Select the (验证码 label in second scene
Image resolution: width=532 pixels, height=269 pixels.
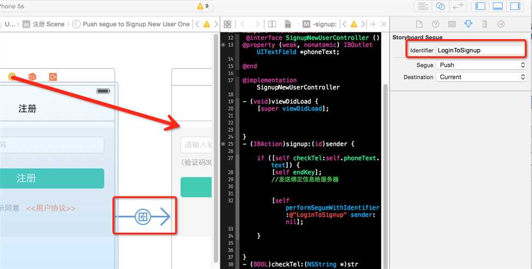197,163
